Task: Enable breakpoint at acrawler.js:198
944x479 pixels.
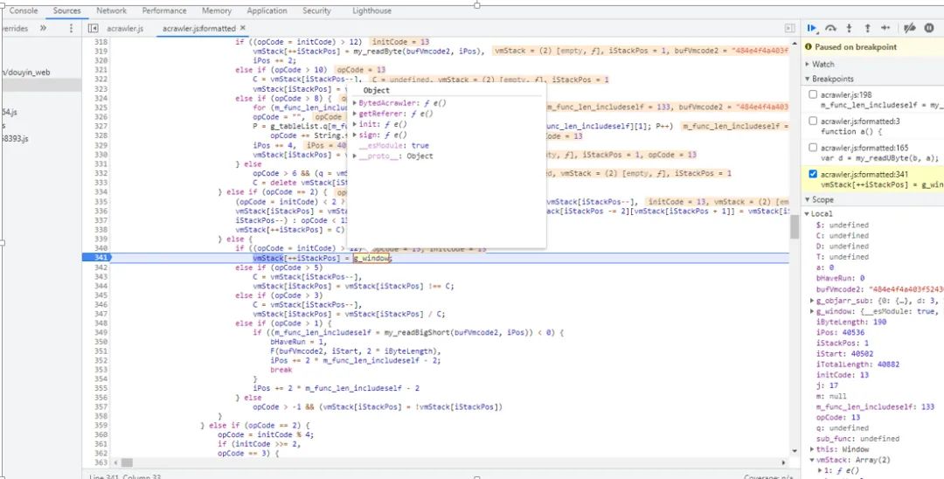Action: pyautogui.click(x=814, y=94)
